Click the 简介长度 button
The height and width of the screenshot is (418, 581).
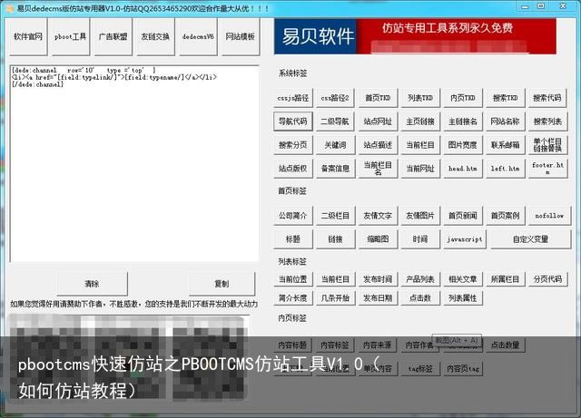click(x=293, y=298)
